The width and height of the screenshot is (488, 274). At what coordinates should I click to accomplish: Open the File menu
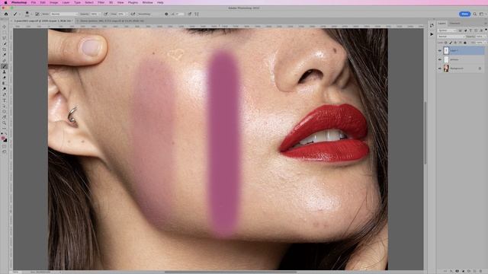point(34,2)
